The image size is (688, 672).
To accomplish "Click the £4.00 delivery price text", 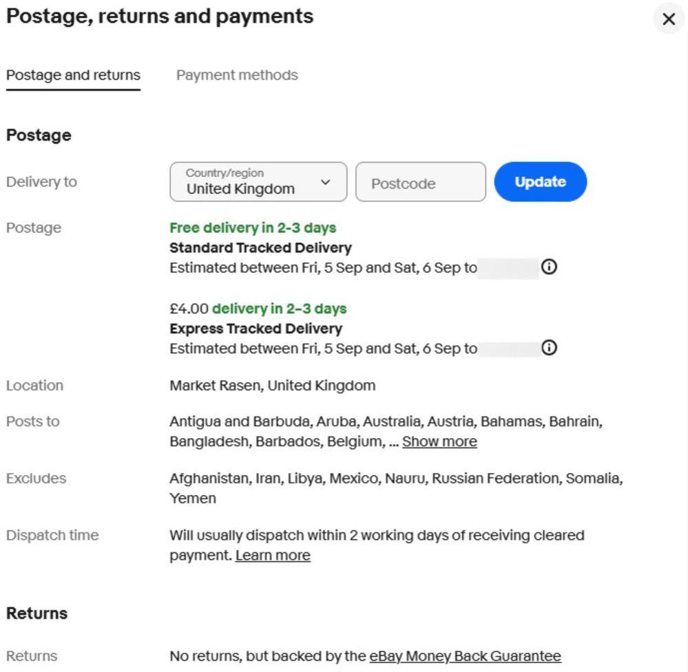I will tap(189, 309).
